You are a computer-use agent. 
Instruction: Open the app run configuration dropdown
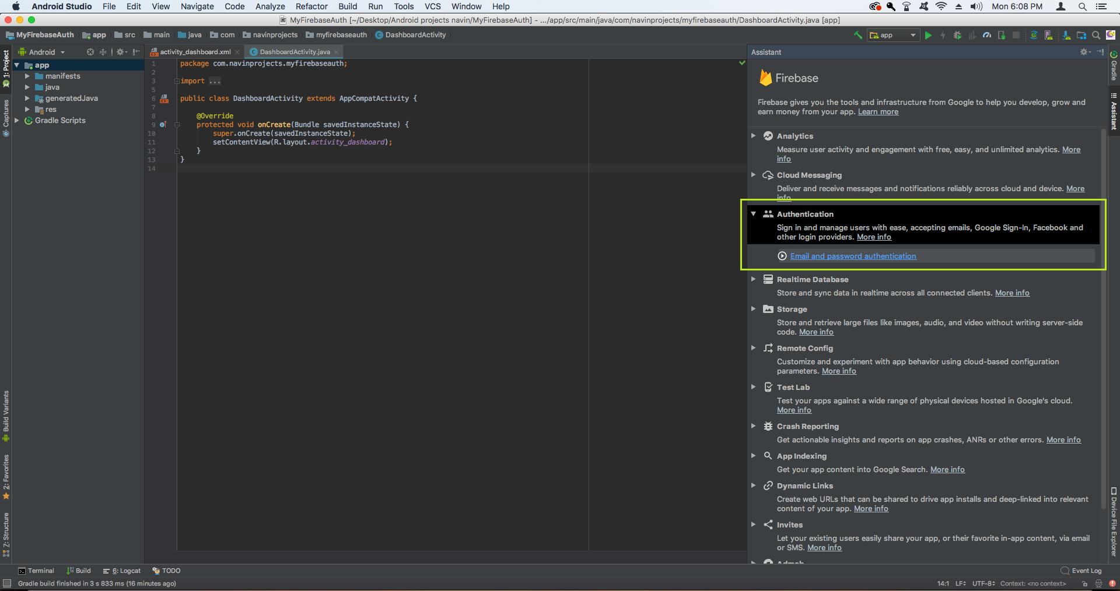[892, 35]
